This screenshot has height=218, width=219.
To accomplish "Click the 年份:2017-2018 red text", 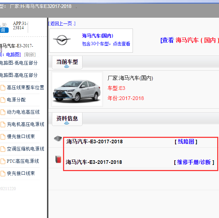I will 126,99.
